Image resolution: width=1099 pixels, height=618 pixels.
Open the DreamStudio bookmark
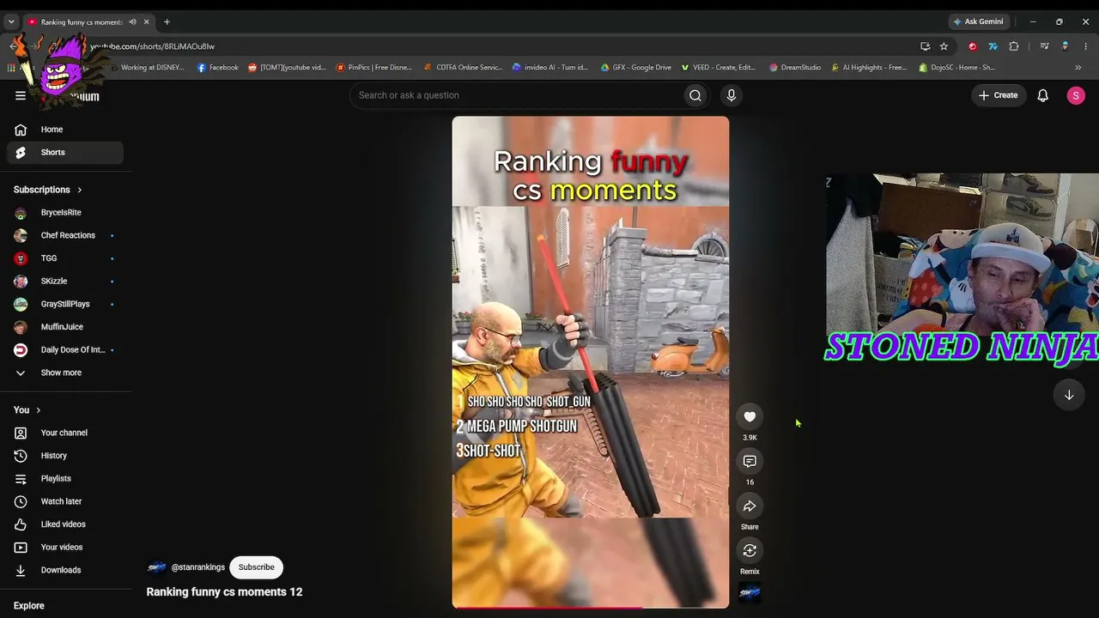[x=795, y=67]
